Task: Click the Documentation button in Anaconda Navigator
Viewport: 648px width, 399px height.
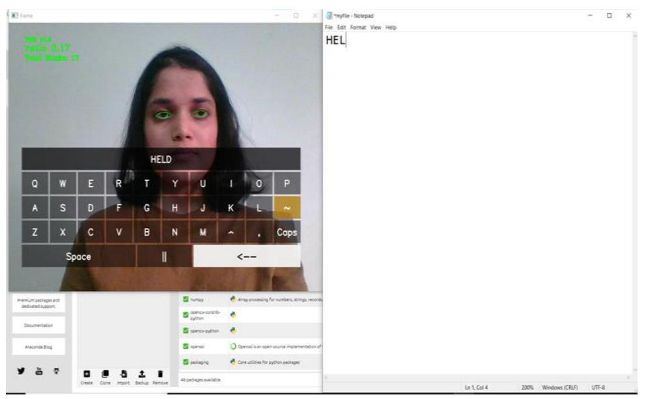Action: (38, 325)
